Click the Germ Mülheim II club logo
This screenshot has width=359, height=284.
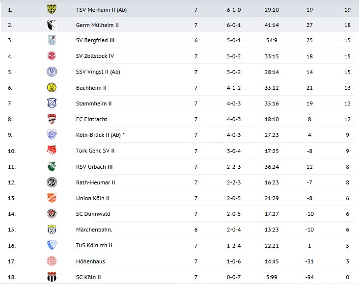point(52,25)
